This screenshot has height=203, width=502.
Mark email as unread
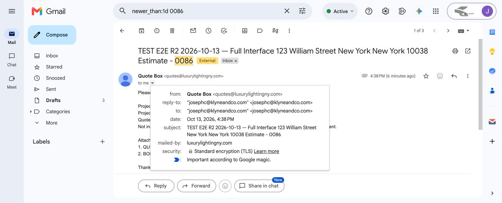(x=193, y=31)
